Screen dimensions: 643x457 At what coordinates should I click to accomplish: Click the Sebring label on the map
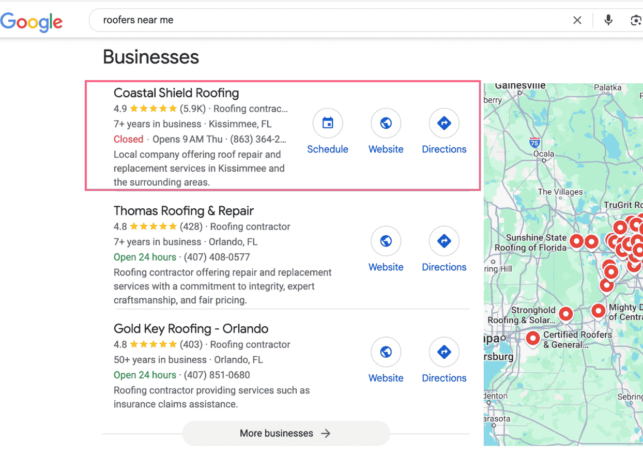coord(630,397)
